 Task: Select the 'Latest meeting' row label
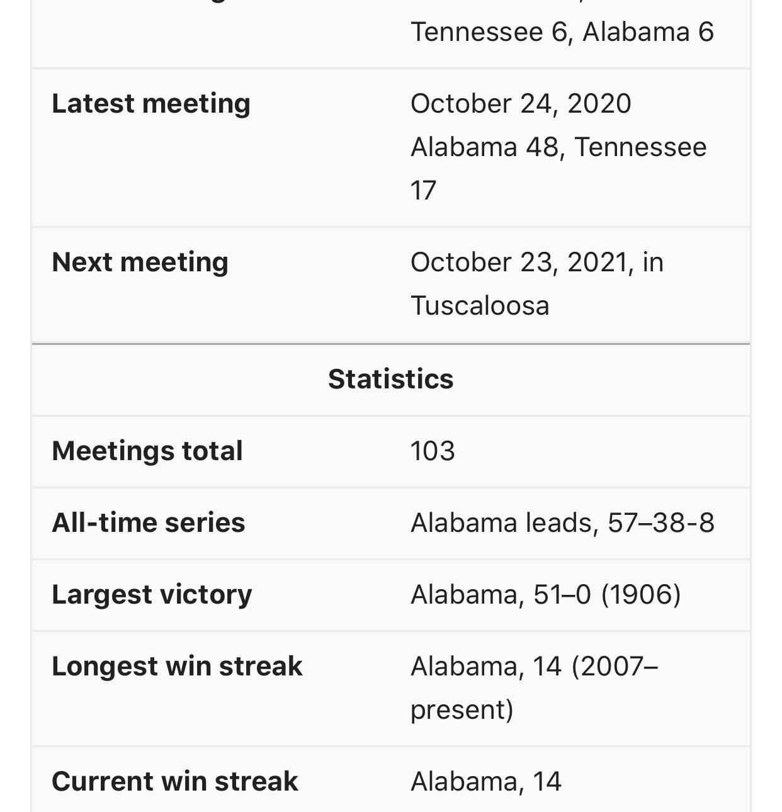click(151, 103)
